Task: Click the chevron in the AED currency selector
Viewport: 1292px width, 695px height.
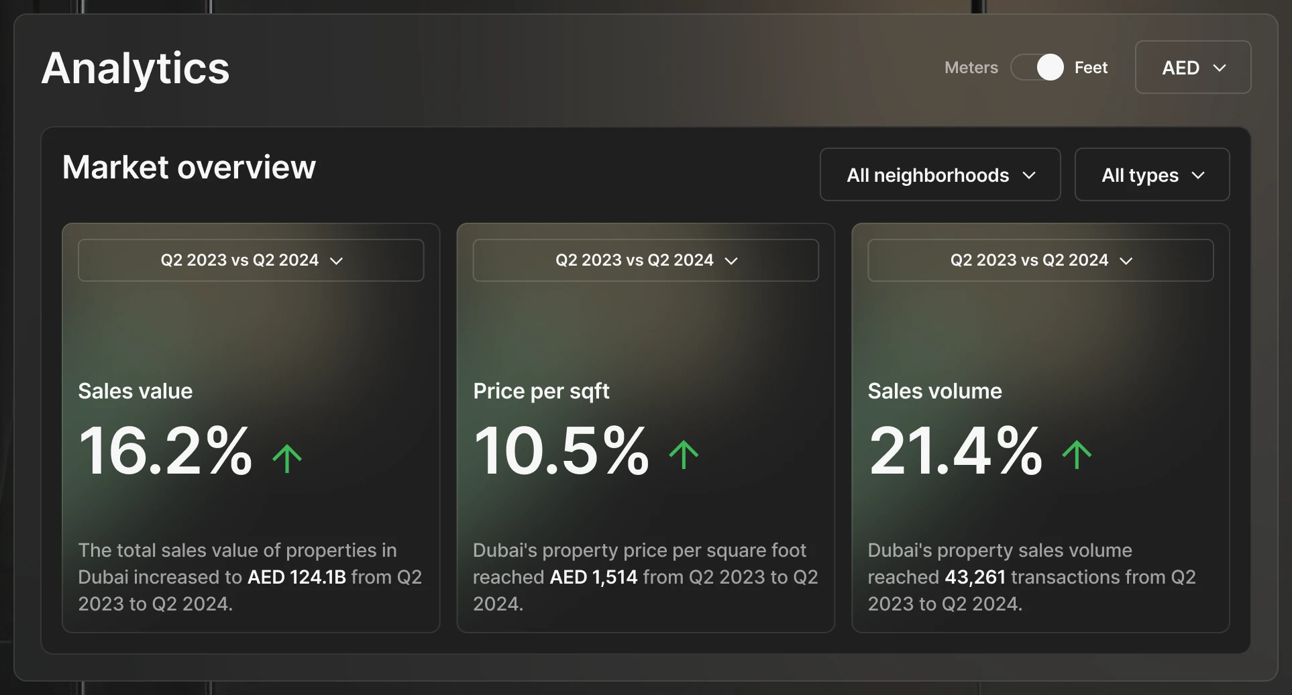Action: coord(1220,68)
